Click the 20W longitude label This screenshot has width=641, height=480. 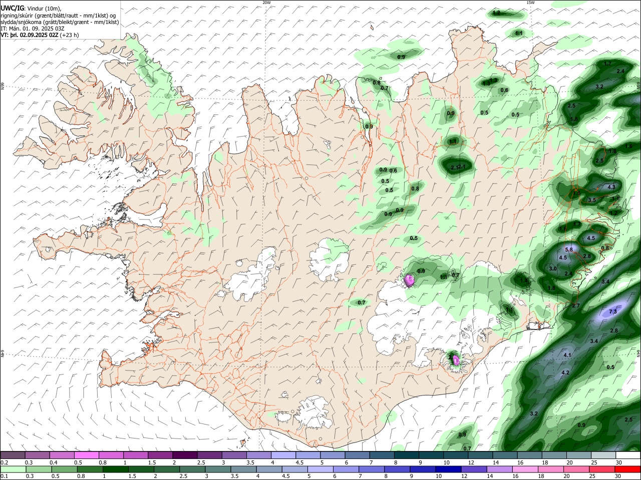pyautogui.click(x=266, y=2)
